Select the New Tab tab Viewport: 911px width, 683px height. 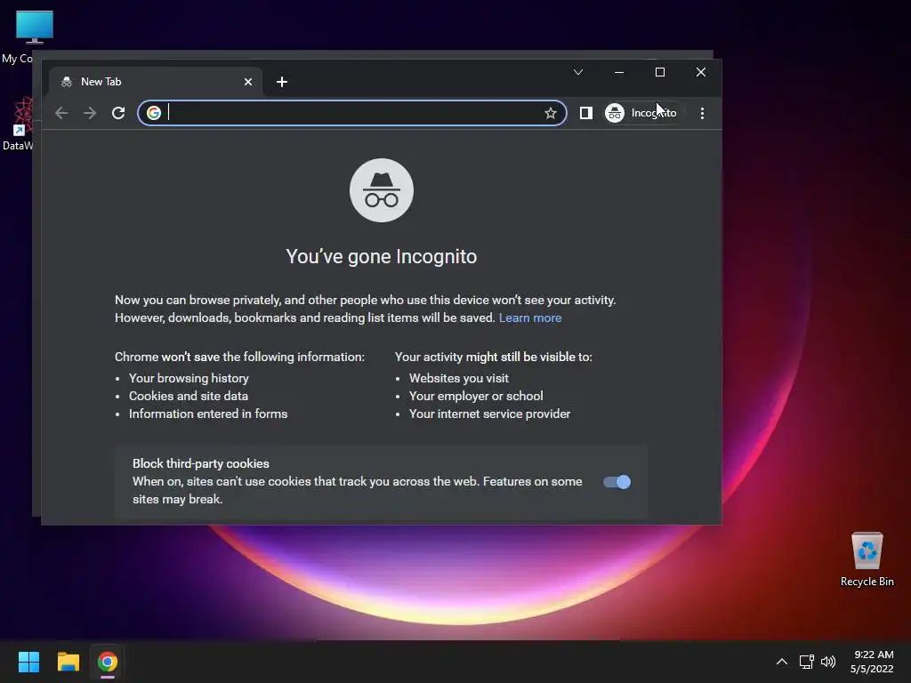point(156,82)
